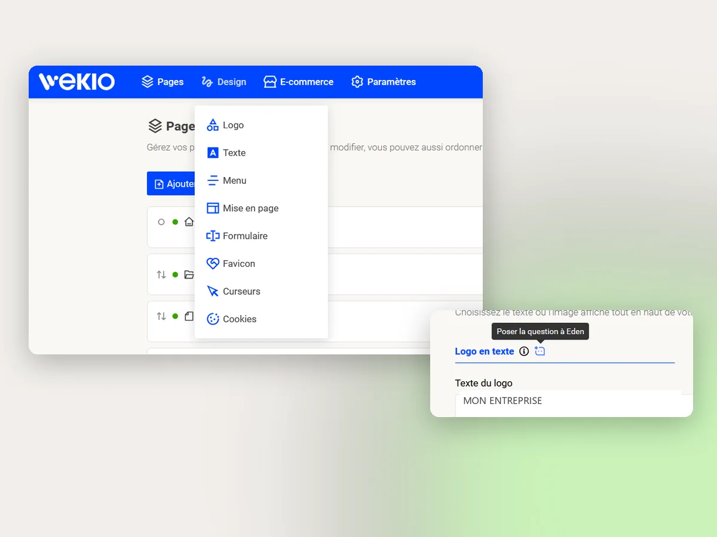Viewport: 717px width, 537px height.
Task: Click the Favicon heart icon
Action: [x=213, y=264]
